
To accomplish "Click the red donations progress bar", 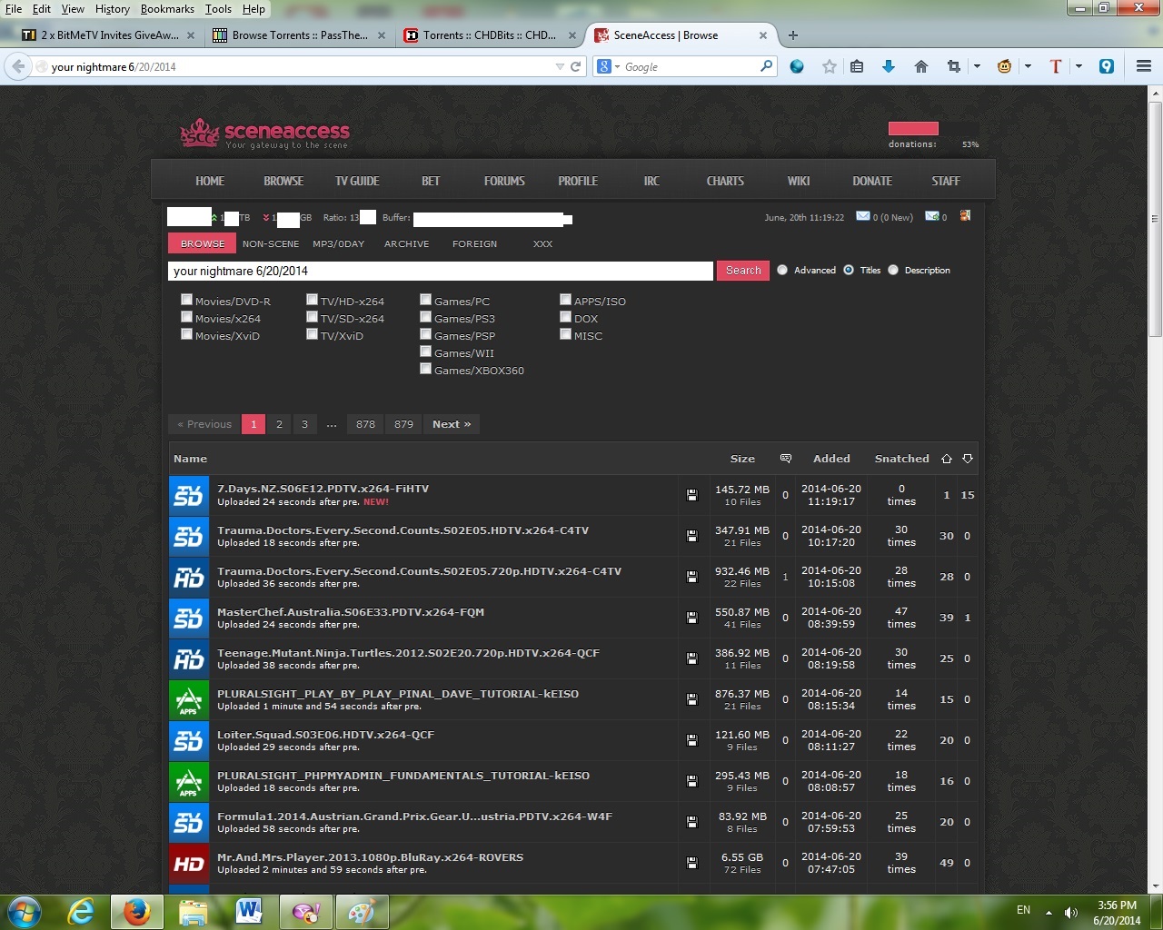I will coord(913,128).
